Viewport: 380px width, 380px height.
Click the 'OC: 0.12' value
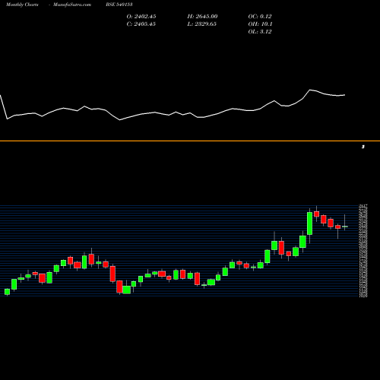tap(260, 17)
